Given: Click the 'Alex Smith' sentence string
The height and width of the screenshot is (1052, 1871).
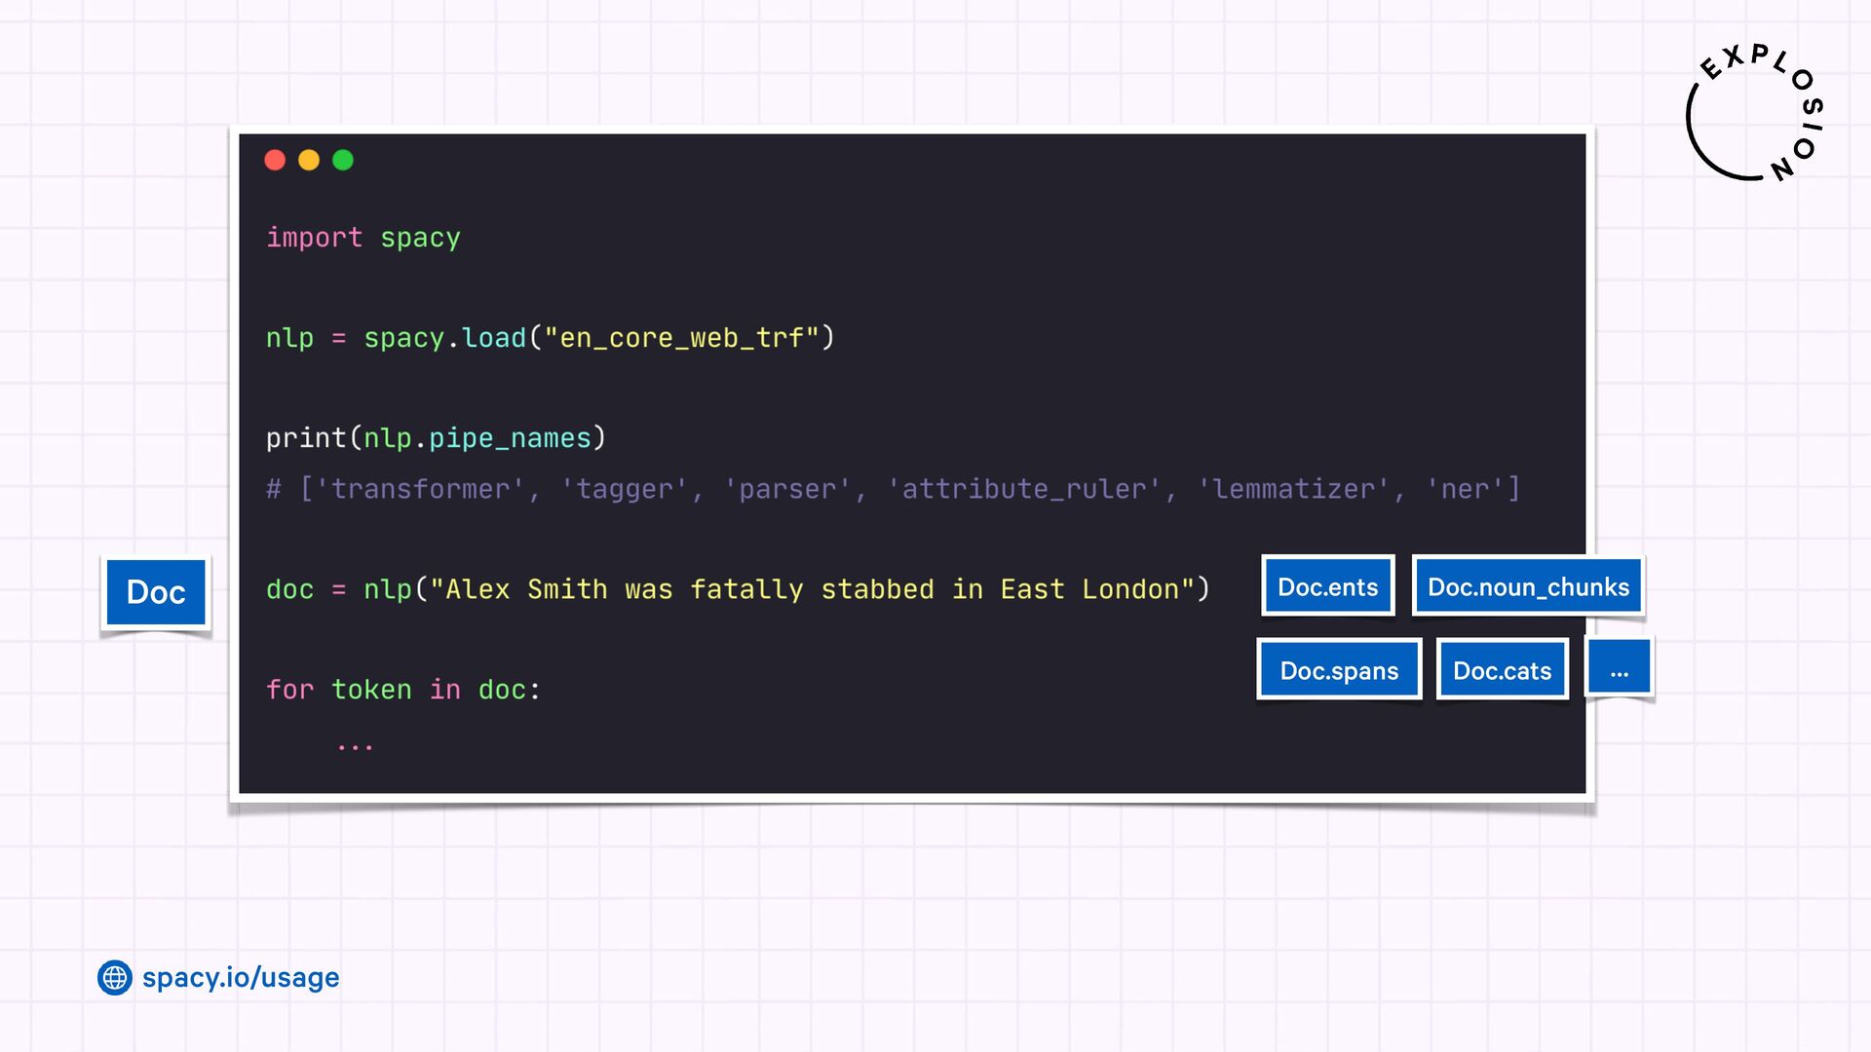Looking at the screenshot, I should click(812, 589).
